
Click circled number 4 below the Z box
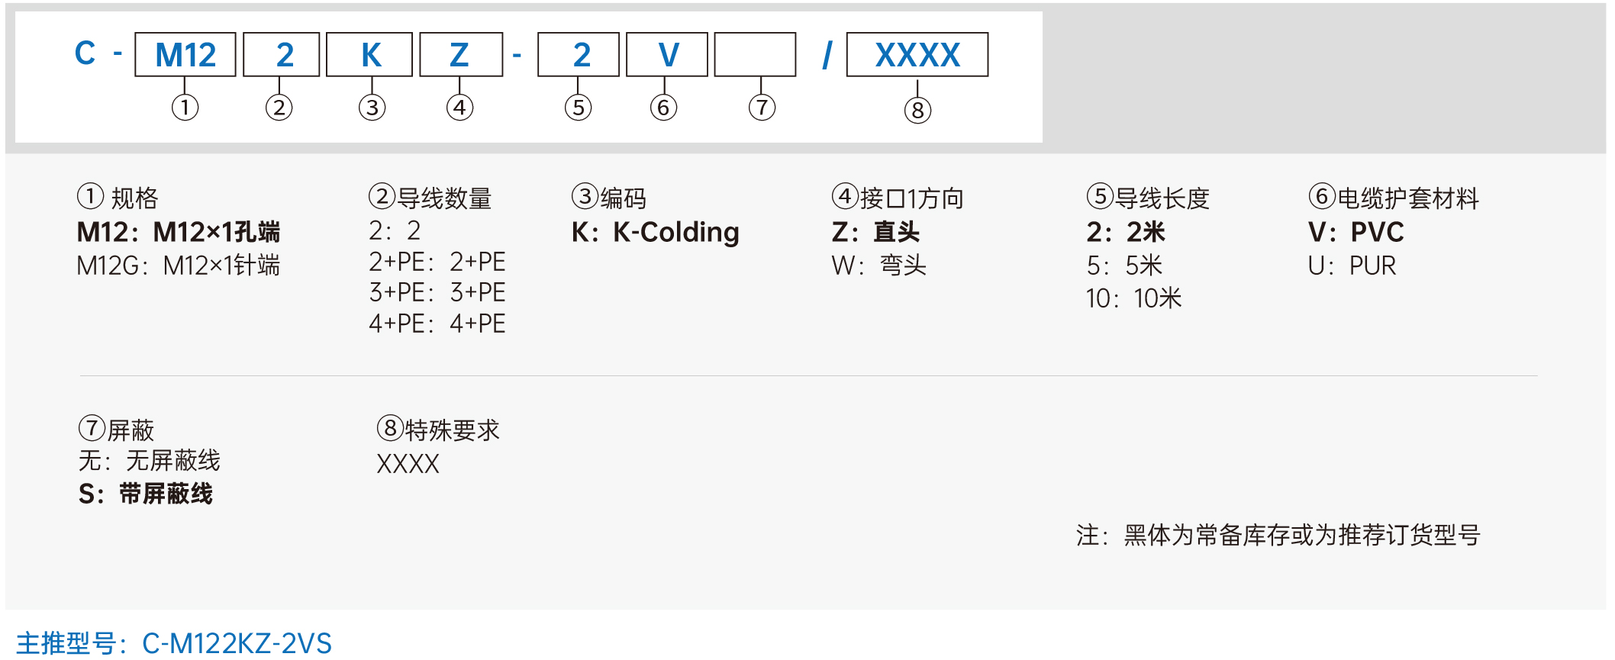click(460, 108)
